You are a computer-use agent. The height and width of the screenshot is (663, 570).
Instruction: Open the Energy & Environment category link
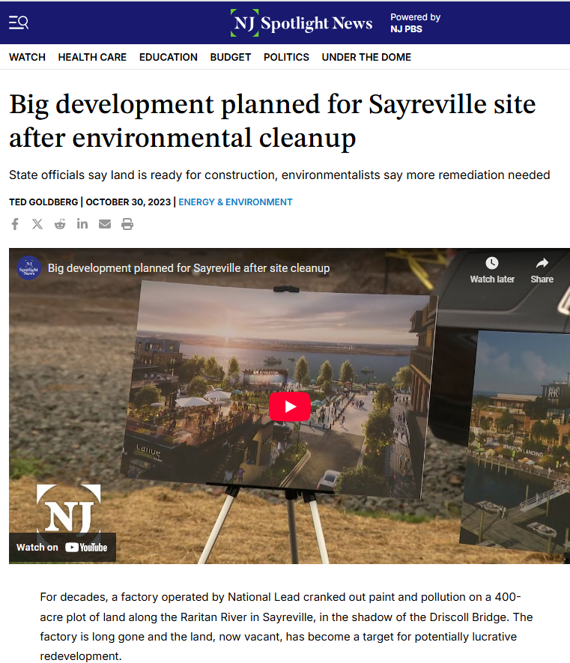point(235,202)
